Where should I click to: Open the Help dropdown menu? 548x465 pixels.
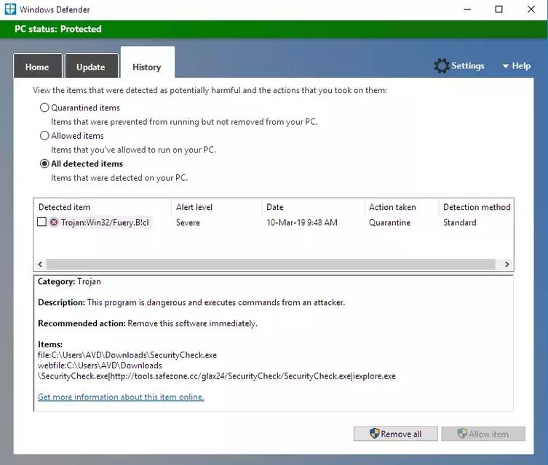coord(516,66)
